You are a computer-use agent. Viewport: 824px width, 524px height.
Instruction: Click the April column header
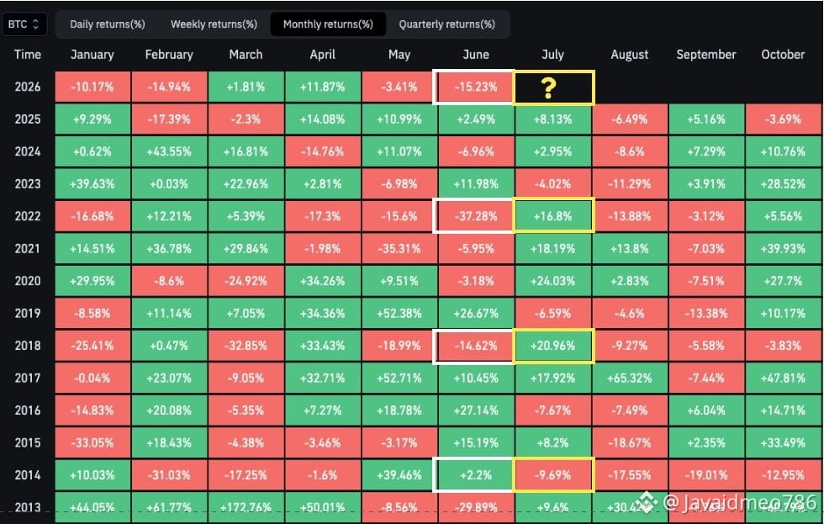click(x=322, y=55)
